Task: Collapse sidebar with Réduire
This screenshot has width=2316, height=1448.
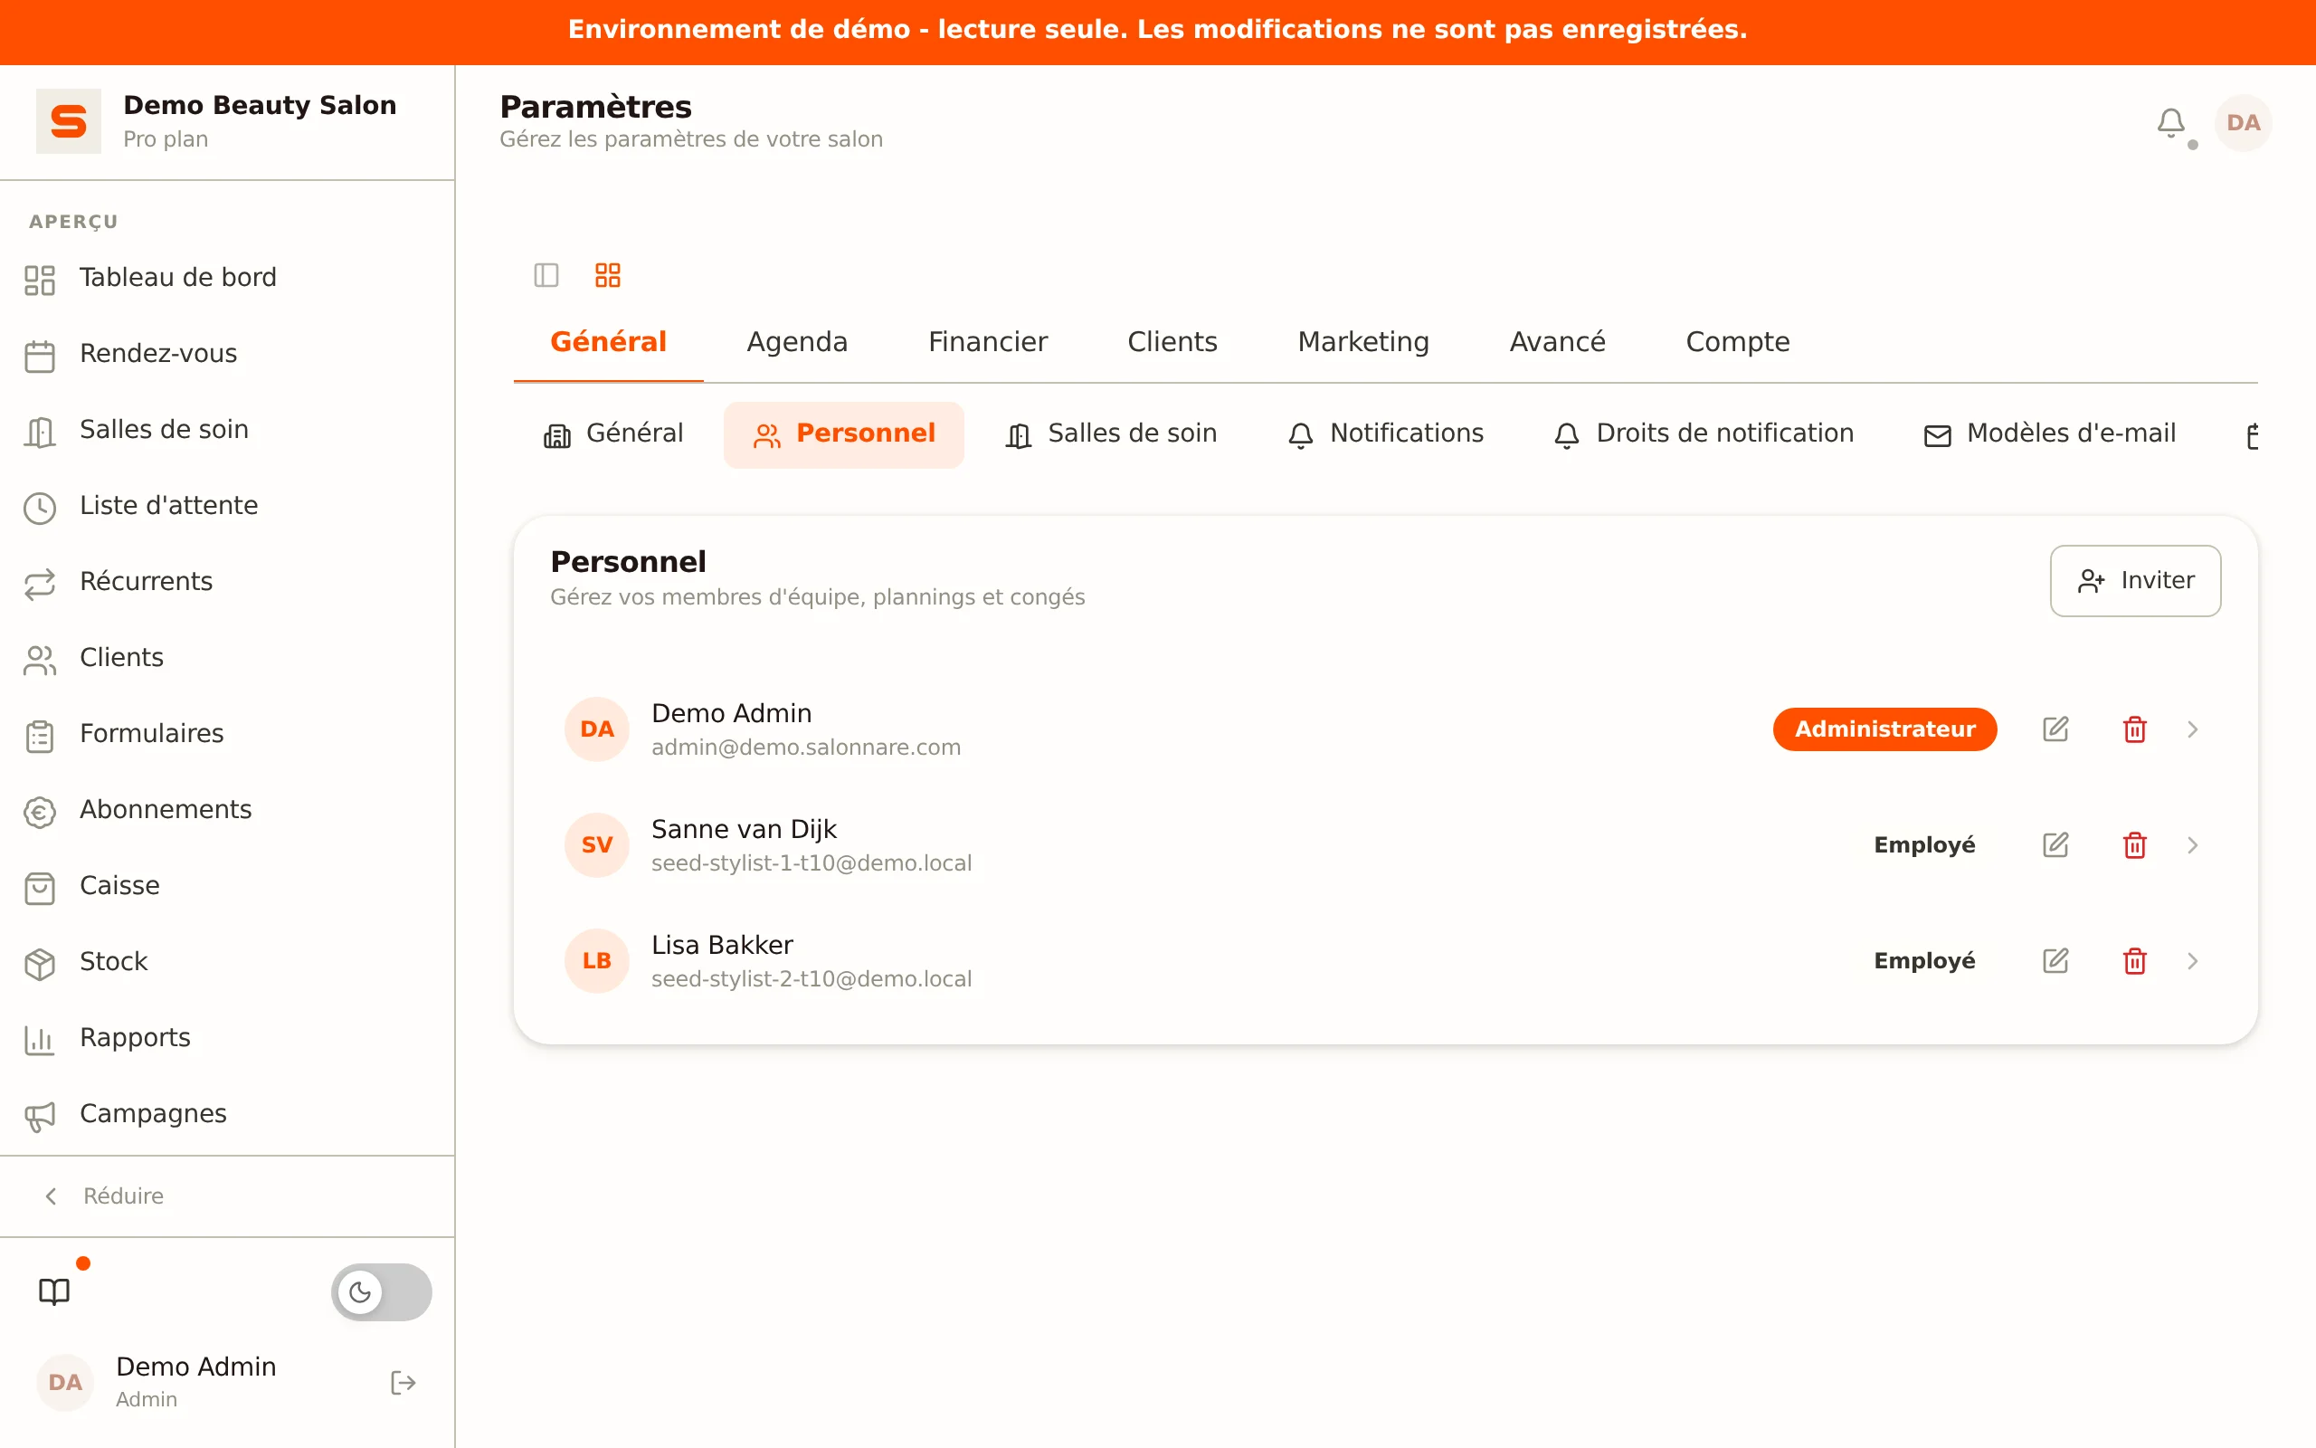Action: tap(105, 1196)
